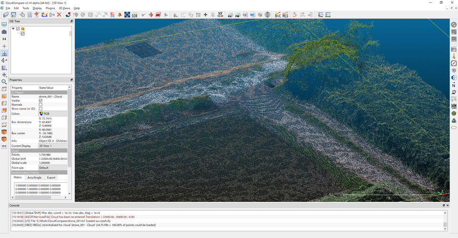Open the File menu
Viewport: 458px width, 238px height.
pos(8,8)
